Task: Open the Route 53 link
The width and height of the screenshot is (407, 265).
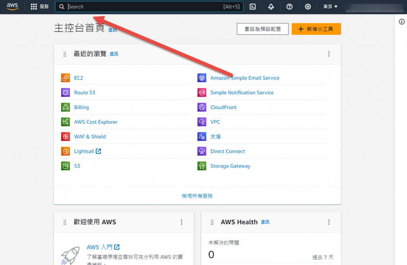Action: [85, 93]
